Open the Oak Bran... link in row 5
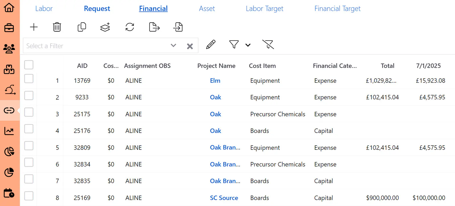Screen dimensions: 455x206 coord(225,148)
